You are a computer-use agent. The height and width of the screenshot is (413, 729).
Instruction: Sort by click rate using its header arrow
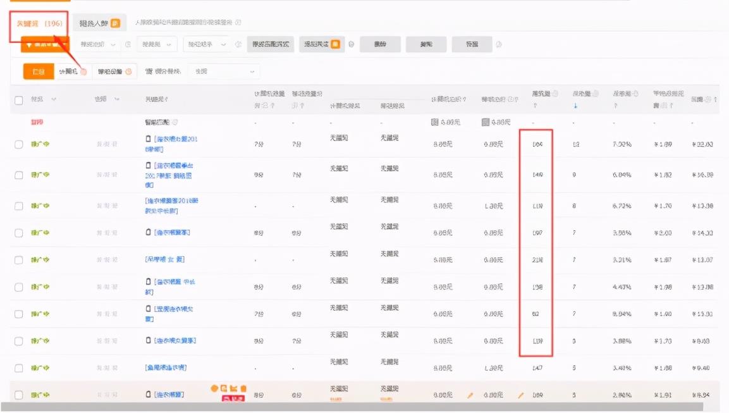616,106
